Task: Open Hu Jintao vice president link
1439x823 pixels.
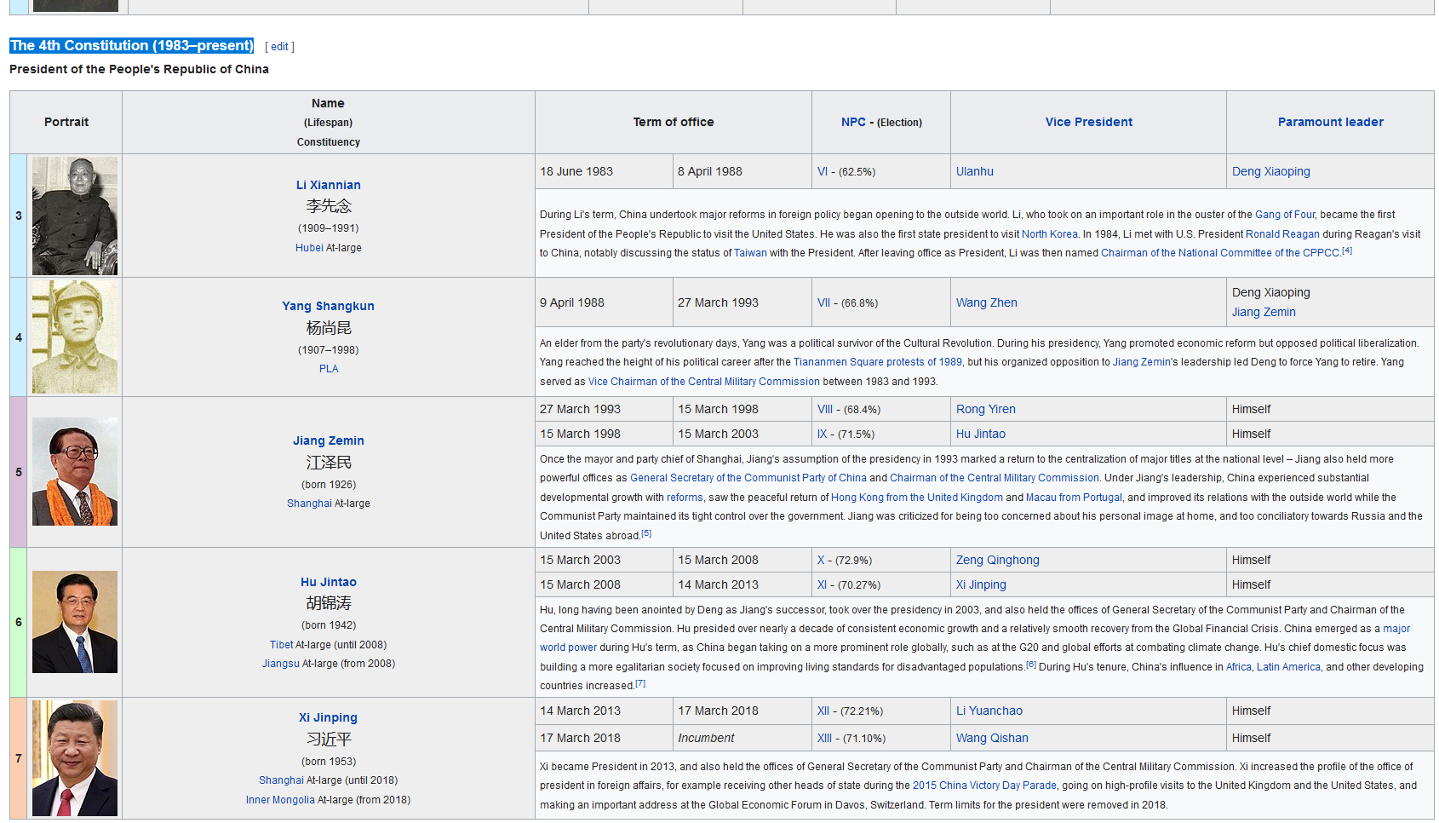Action: [x=981, y=434]
